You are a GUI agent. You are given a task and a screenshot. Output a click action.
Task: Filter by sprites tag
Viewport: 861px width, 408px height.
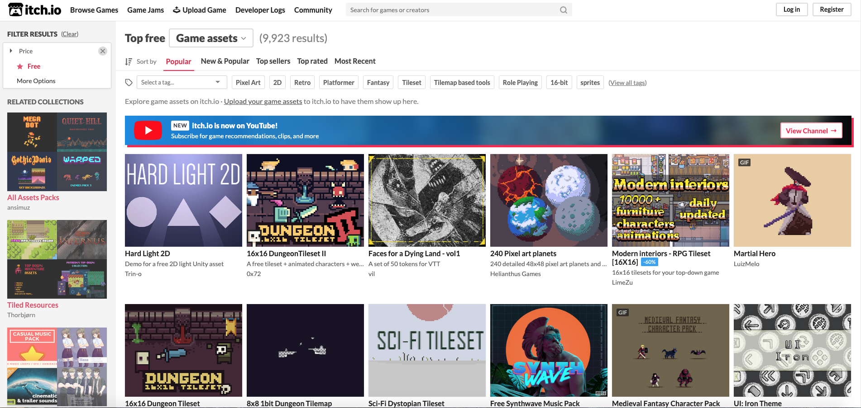[590, 82]
